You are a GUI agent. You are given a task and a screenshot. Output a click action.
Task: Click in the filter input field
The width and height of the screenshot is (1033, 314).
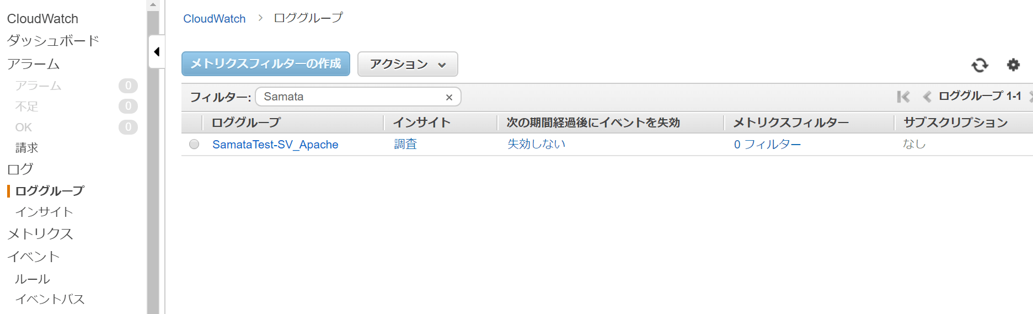pos(351,97)
